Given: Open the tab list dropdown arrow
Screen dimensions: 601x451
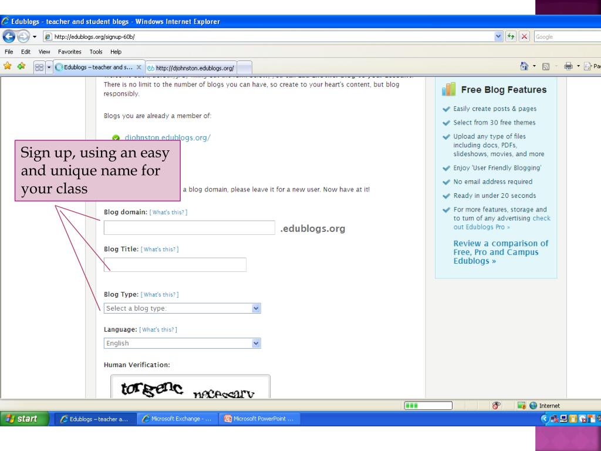Looking at the screenshot, I should tap(49, 68).
